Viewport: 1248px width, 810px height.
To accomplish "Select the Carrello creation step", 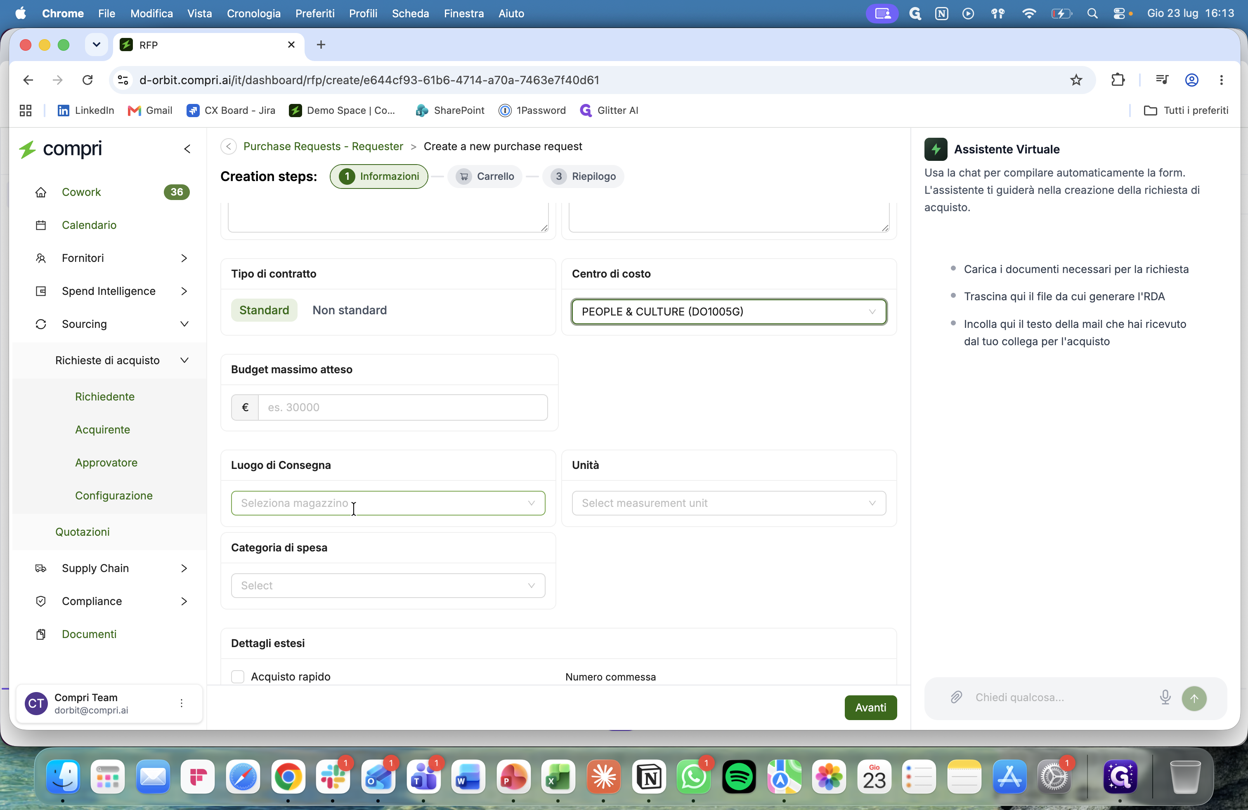I will 485,177.
